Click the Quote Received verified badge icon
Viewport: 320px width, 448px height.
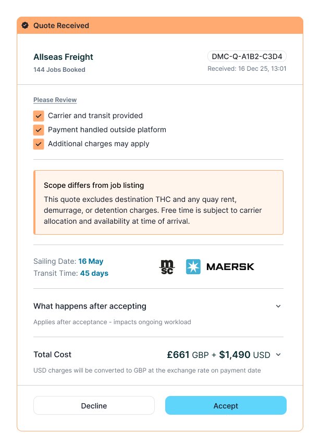point(25,25)
